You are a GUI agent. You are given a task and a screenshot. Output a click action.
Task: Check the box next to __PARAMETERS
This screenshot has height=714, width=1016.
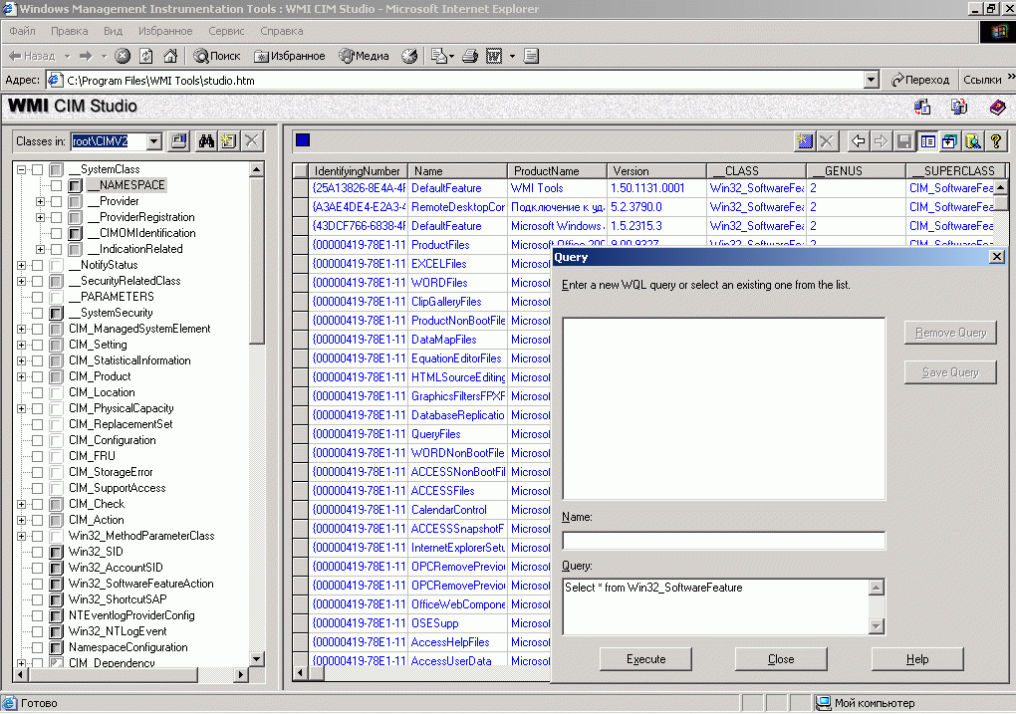point(38,298)
